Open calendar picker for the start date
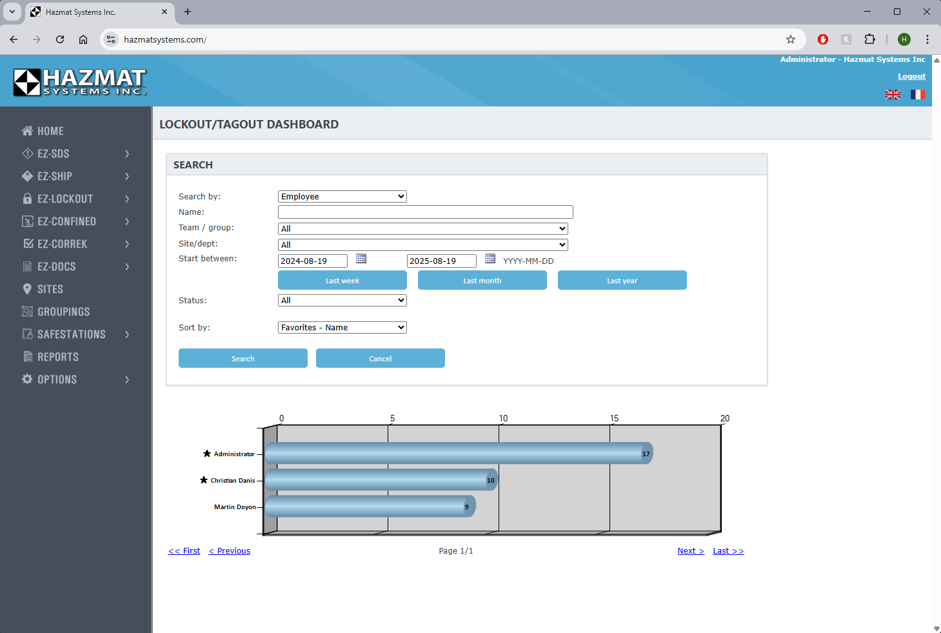This screenshot has height=633, width=941. point(361,259)
